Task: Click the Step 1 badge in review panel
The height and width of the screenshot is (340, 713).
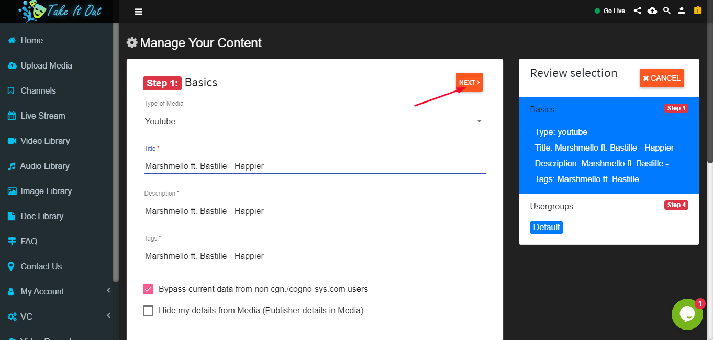Action: point(676,108)
